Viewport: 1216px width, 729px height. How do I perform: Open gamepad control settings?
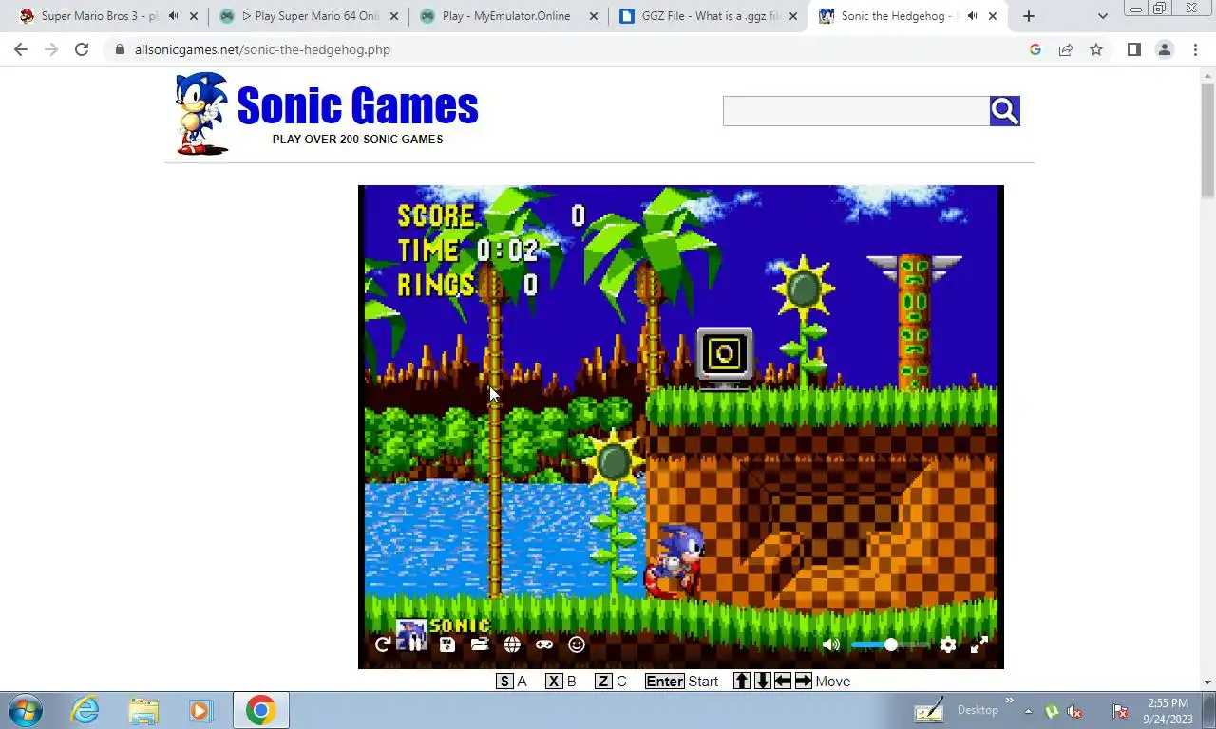(x=544, y=645)
